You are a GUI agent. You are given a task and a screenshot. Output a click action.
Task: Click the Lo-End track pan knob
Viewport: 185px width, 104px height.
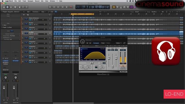50,34
